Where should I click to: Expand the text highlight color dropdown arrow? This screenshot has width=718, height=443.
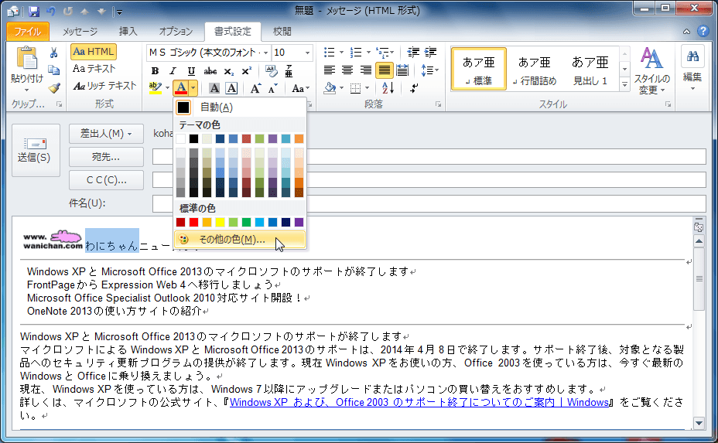tap(168, 88)
